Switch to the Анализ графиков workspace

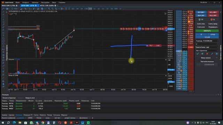(x=8, y=118)
